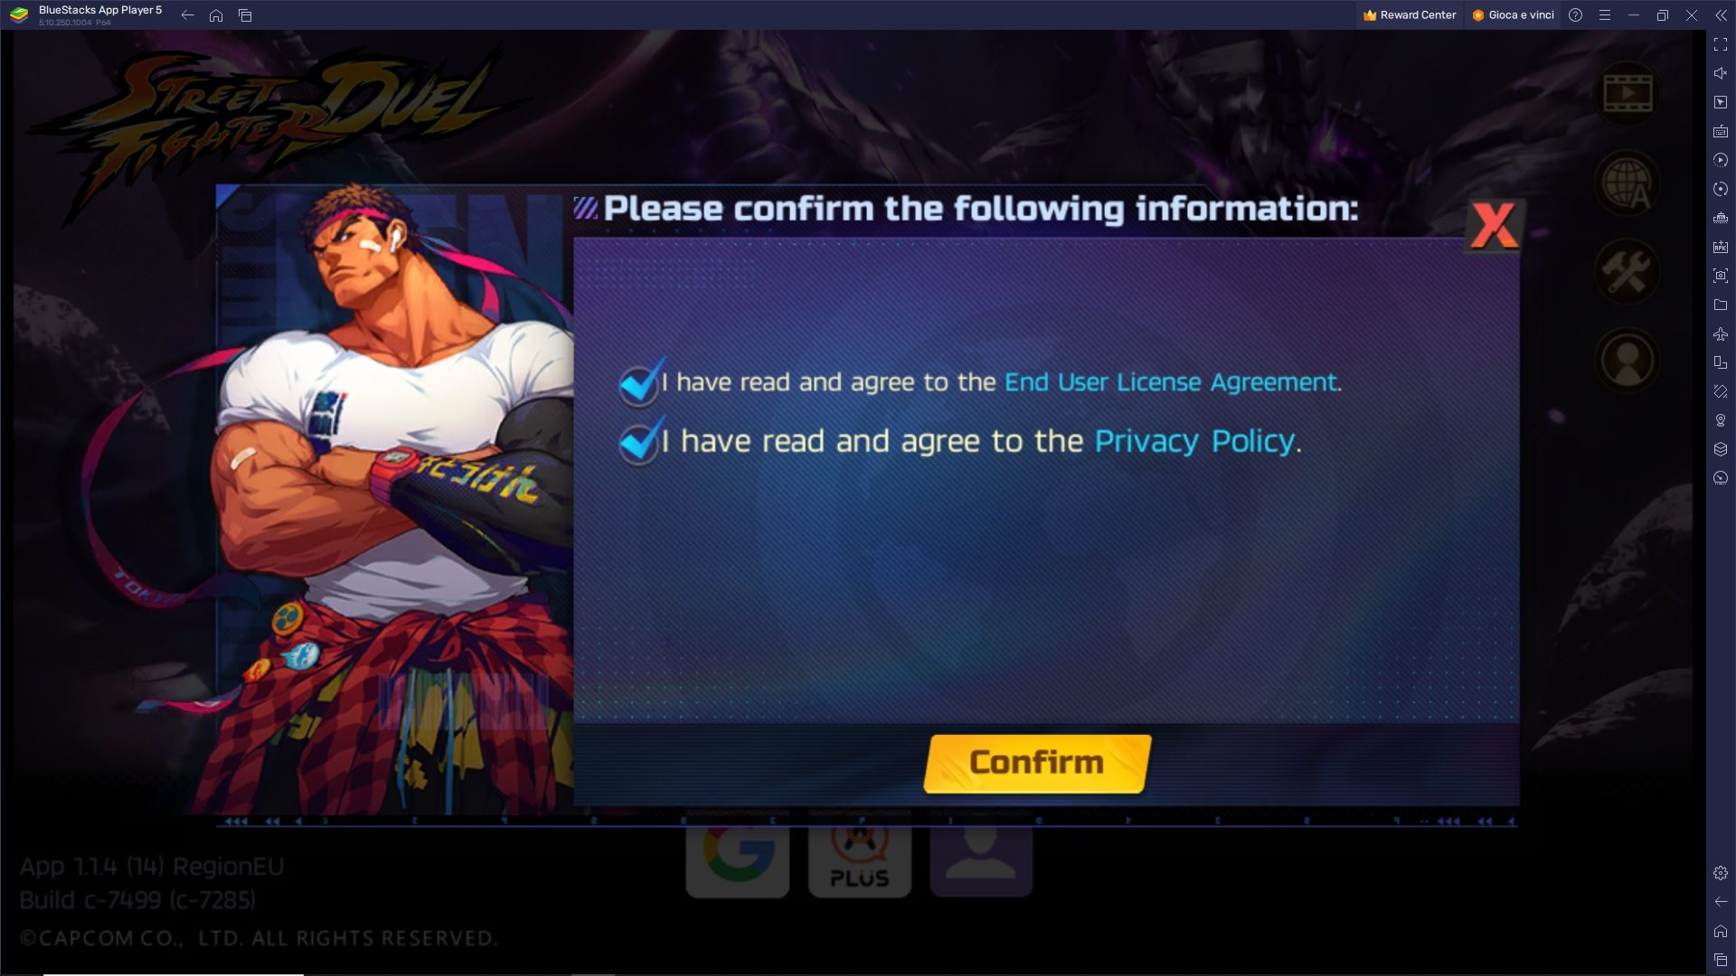Open BlueStacks help/question mark icon
The height and width of the screenshot is (976, 1736).
coord(1575,14)
